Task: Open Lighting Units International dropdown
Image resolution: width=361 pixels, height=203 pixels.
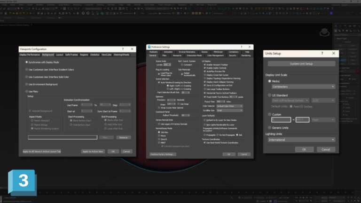Action: click(x=301, y=140)
